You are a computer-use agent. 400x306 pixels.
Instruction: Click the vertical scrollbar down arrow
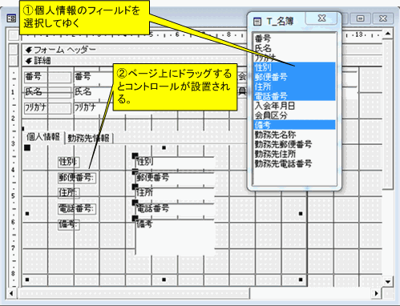coord(388,282)
